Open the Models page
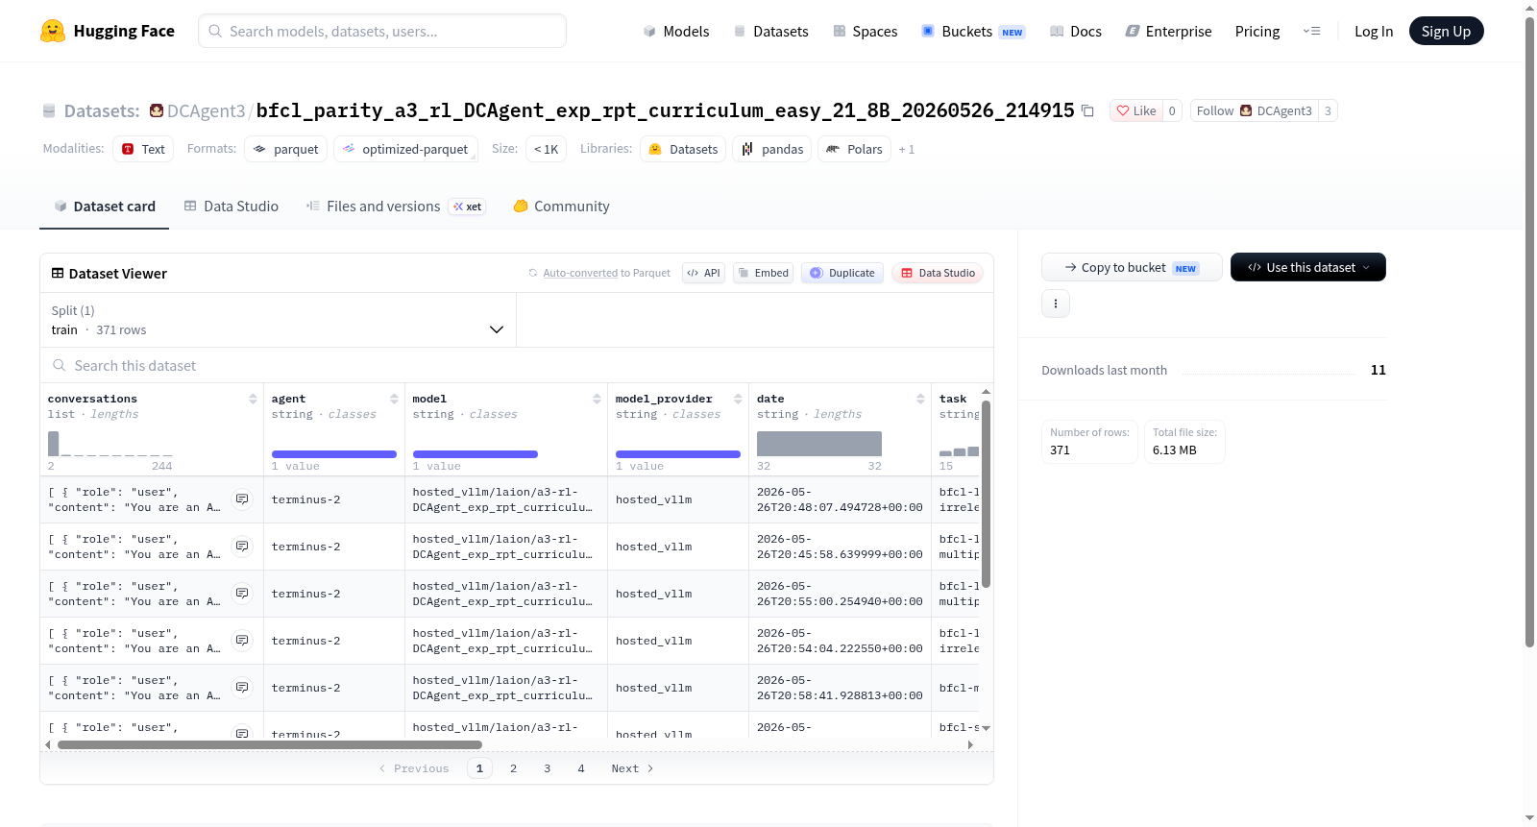This screenshot has width=1537, height=827. tap(675, 31)
